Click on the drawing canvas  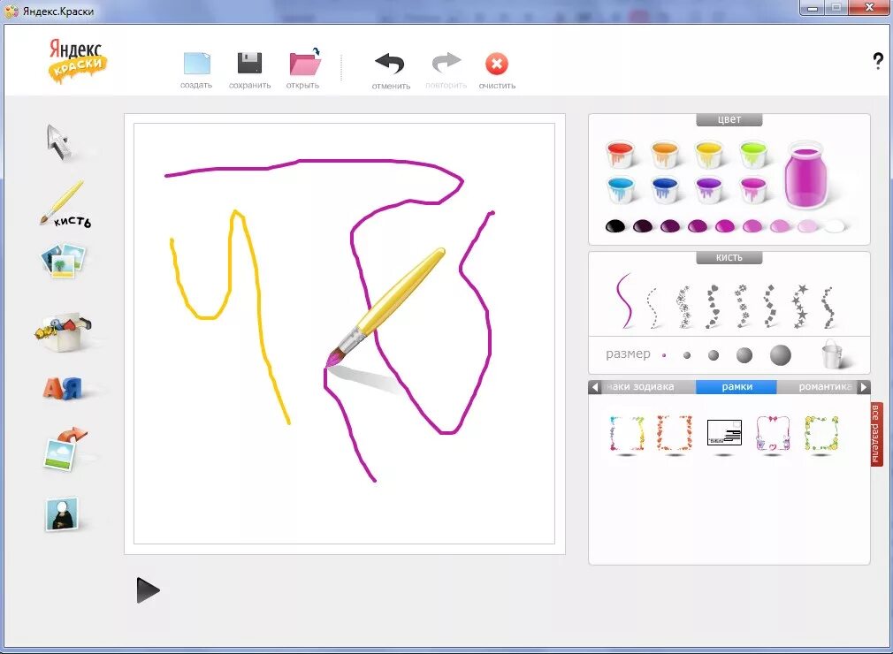[x=344, y=333]
